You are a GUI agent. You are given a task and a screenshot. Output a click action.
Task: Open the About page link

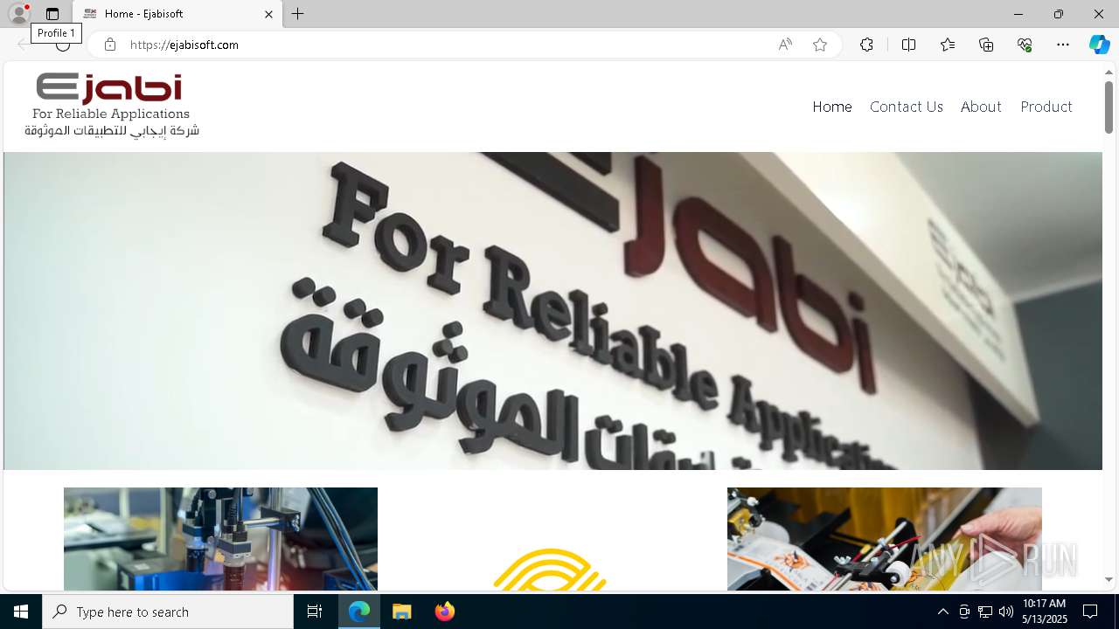point(981,107)
